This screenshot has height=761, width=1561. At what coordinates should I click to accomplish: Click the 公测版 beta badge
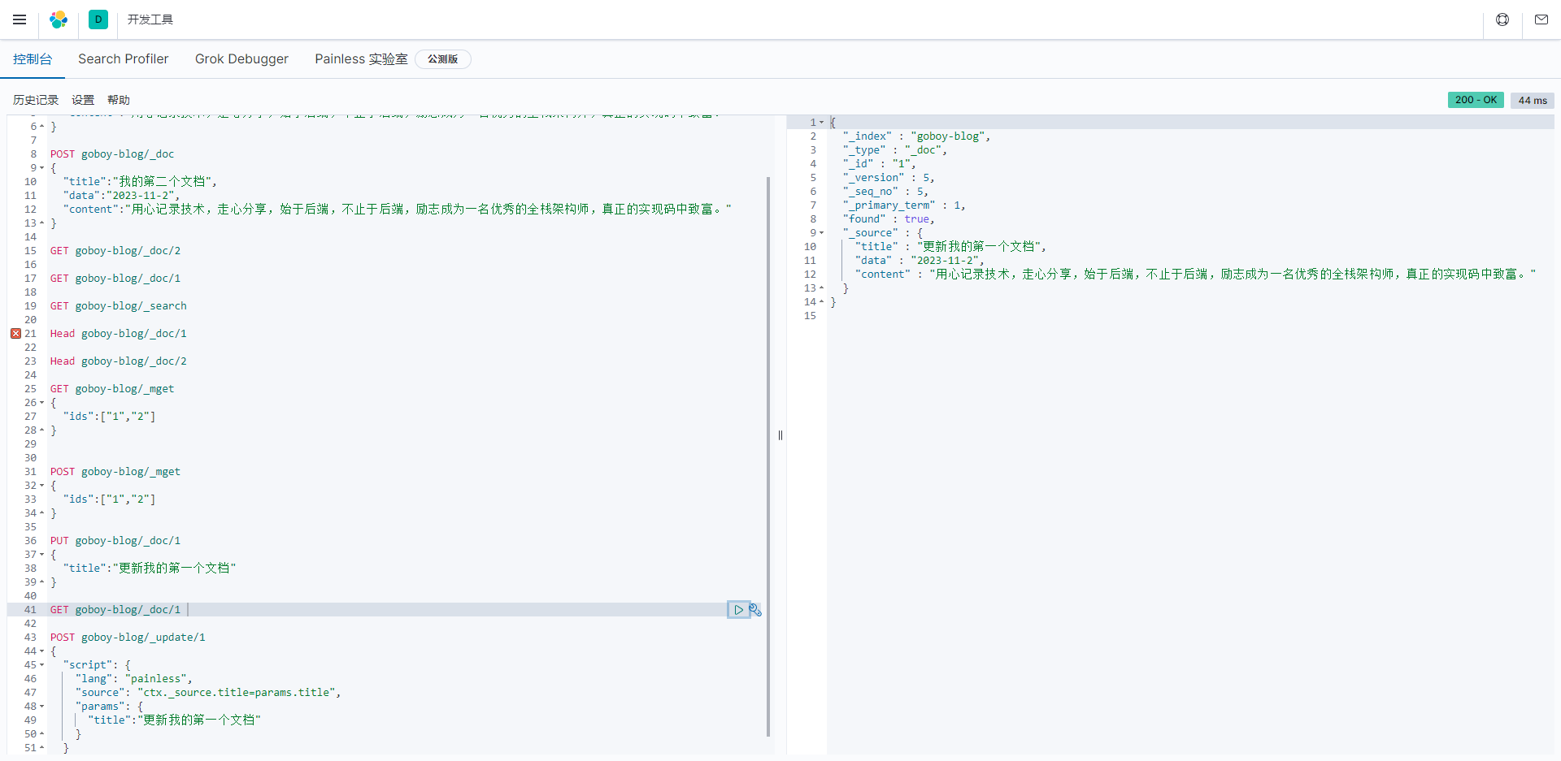(443, 59)
